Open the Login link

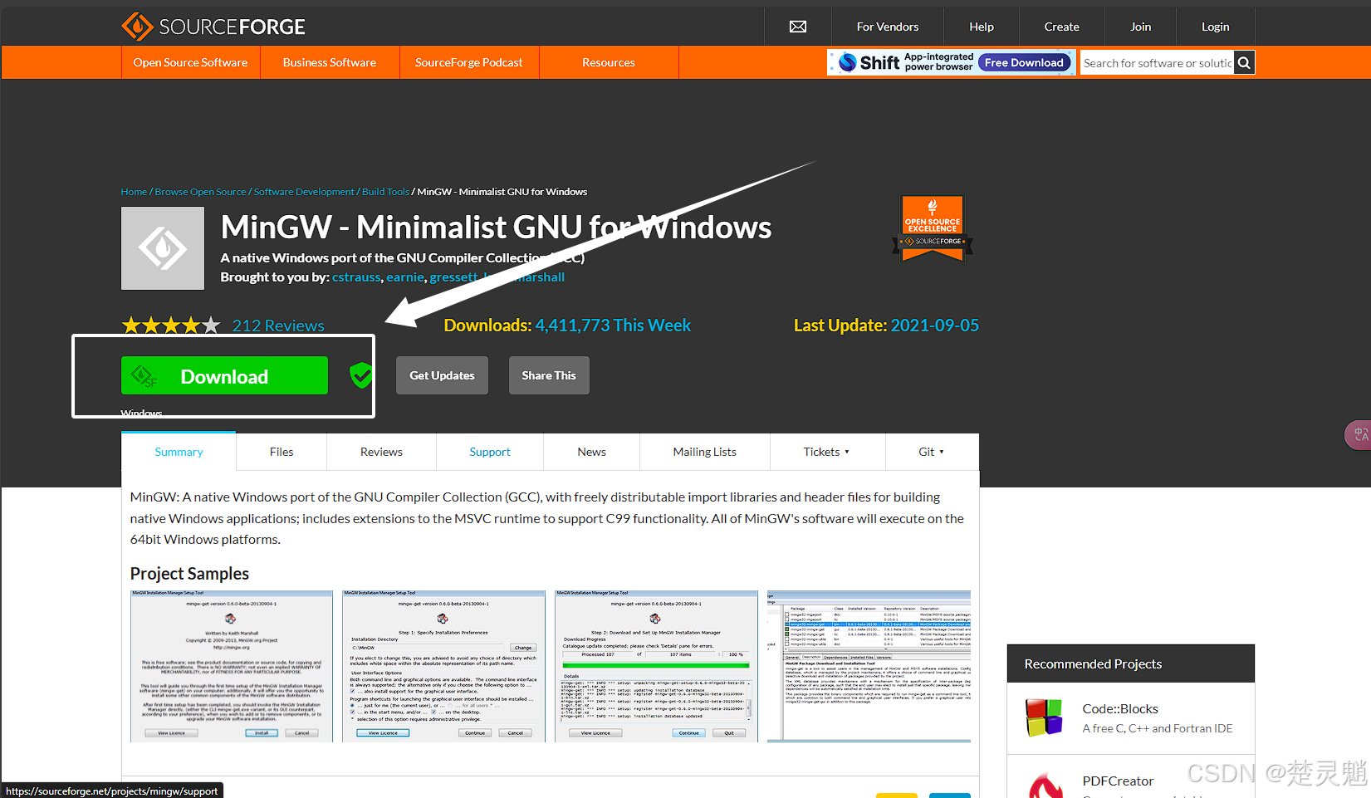[1216, 27]
